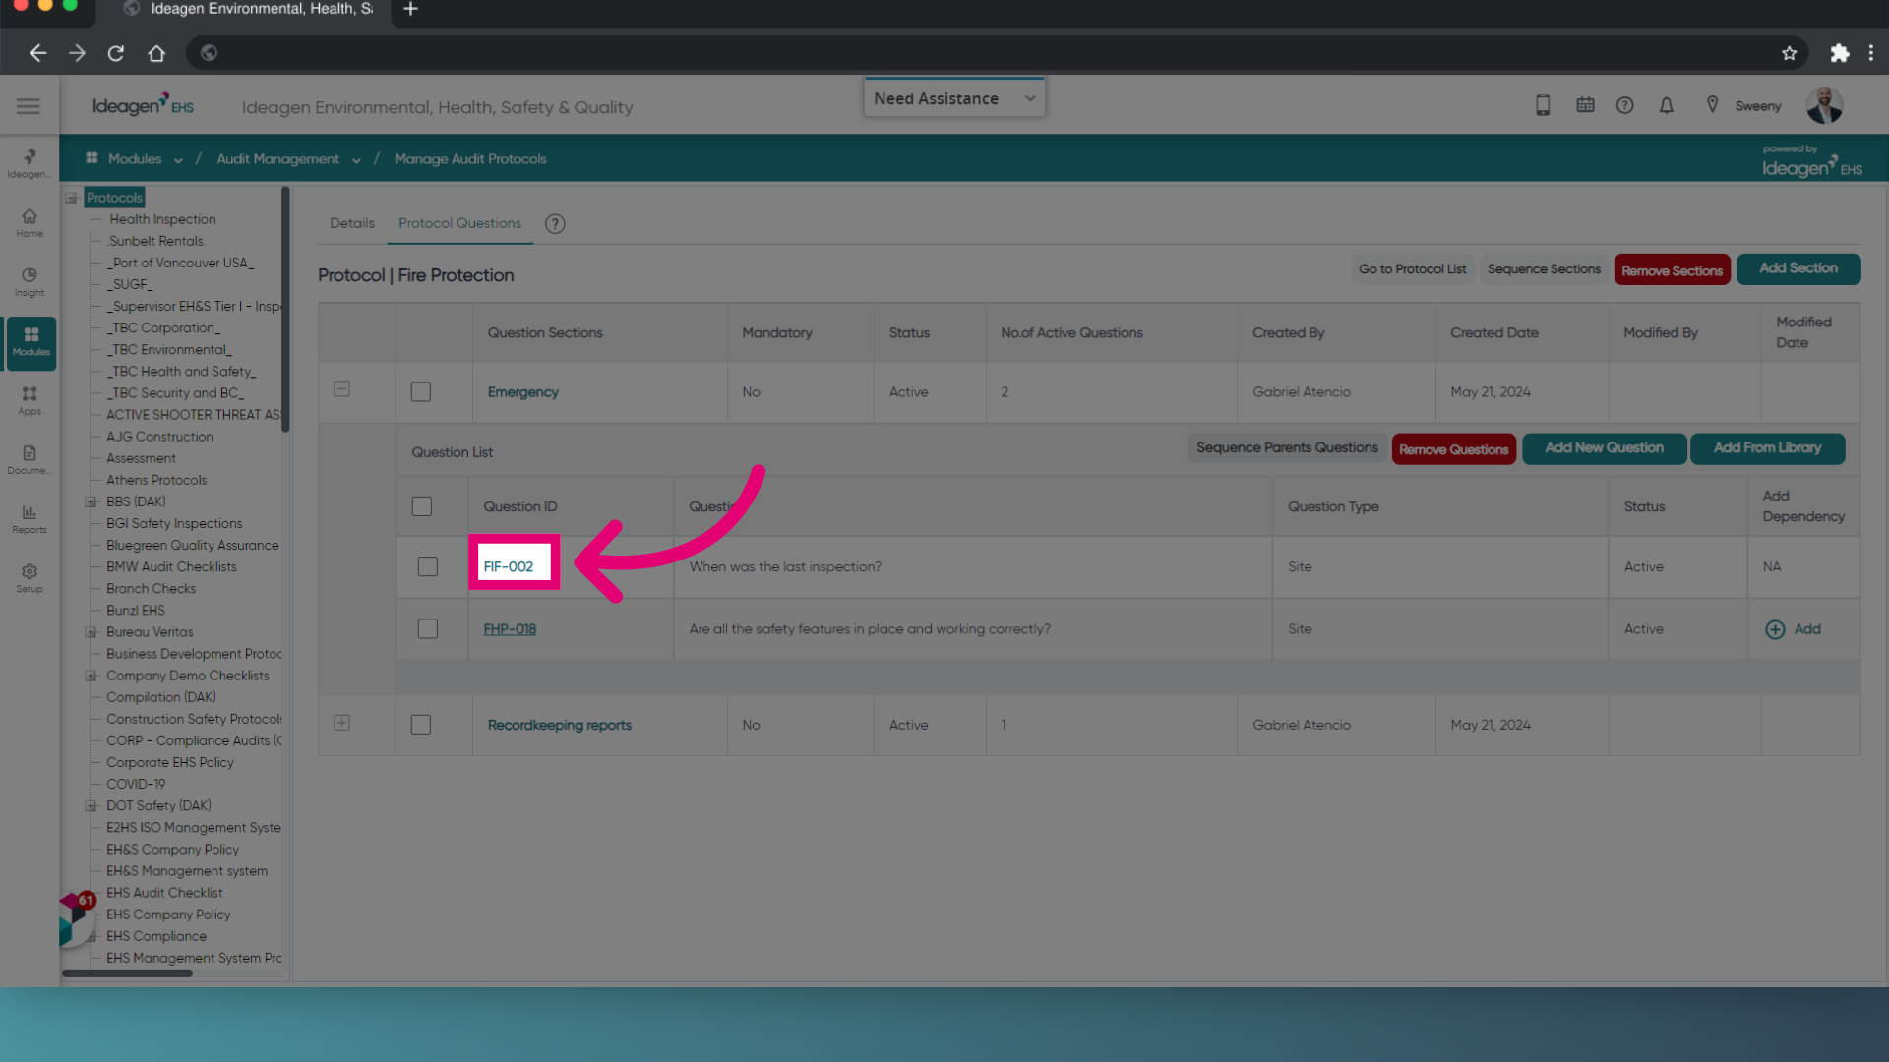
Task: Select Athens Protocols in the tree
Action: click(x=156, y=480)
